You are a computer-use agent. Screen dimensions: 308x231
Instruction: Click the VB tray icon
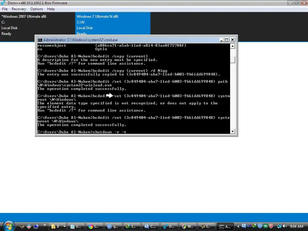point(244,226)
